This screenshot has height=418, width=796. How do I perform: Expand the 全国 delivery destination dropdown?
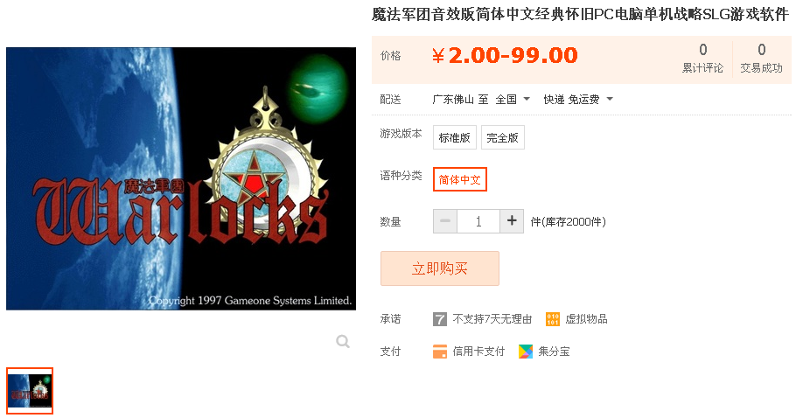pyautogui.click(x=513, y=100)
